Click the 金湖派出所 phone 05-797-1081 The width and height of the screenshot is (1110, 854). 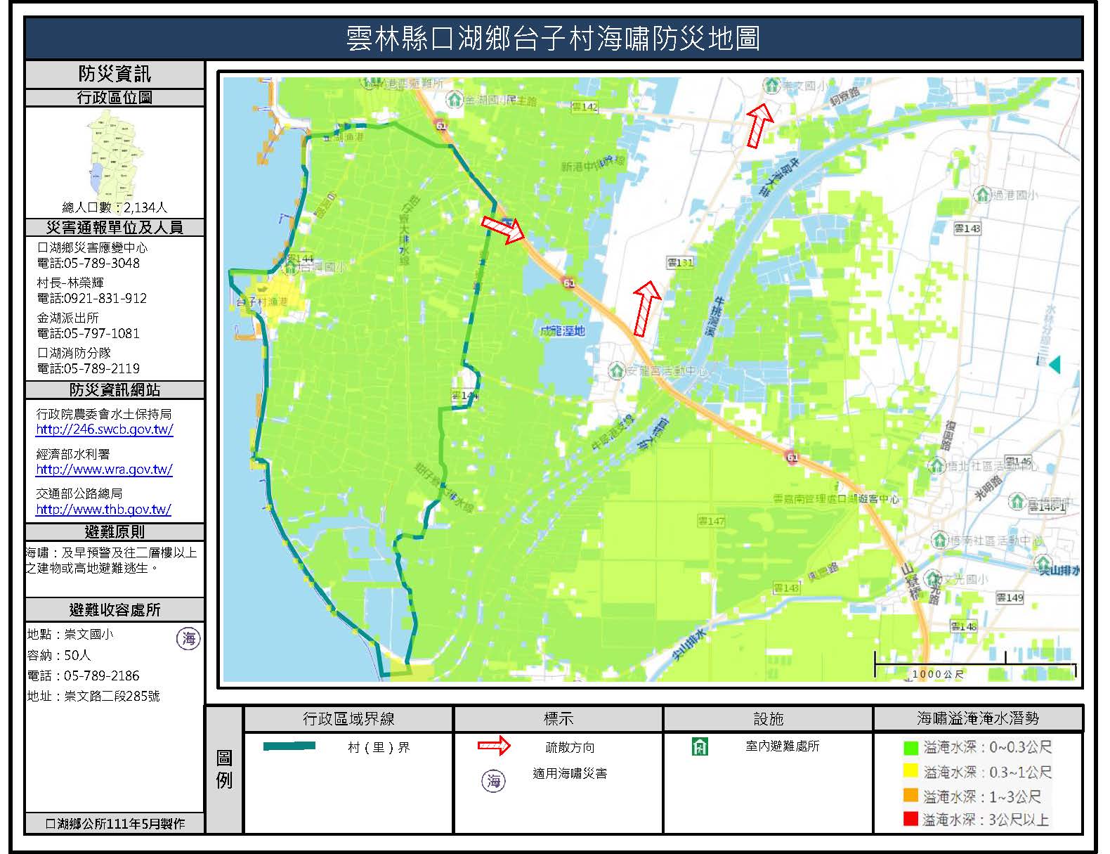point(88,333)
